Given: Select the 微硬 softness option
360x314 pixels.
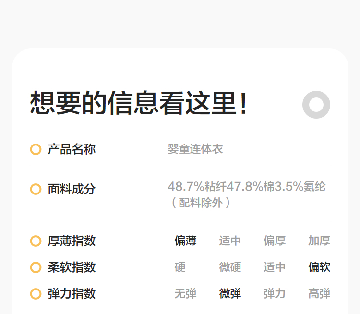Looking at the screenshot, I should click(230, 267).
